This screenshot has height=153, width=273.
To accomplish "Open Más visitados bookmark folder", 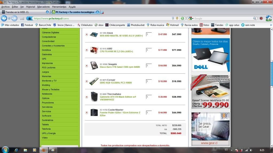I will 10,25.
